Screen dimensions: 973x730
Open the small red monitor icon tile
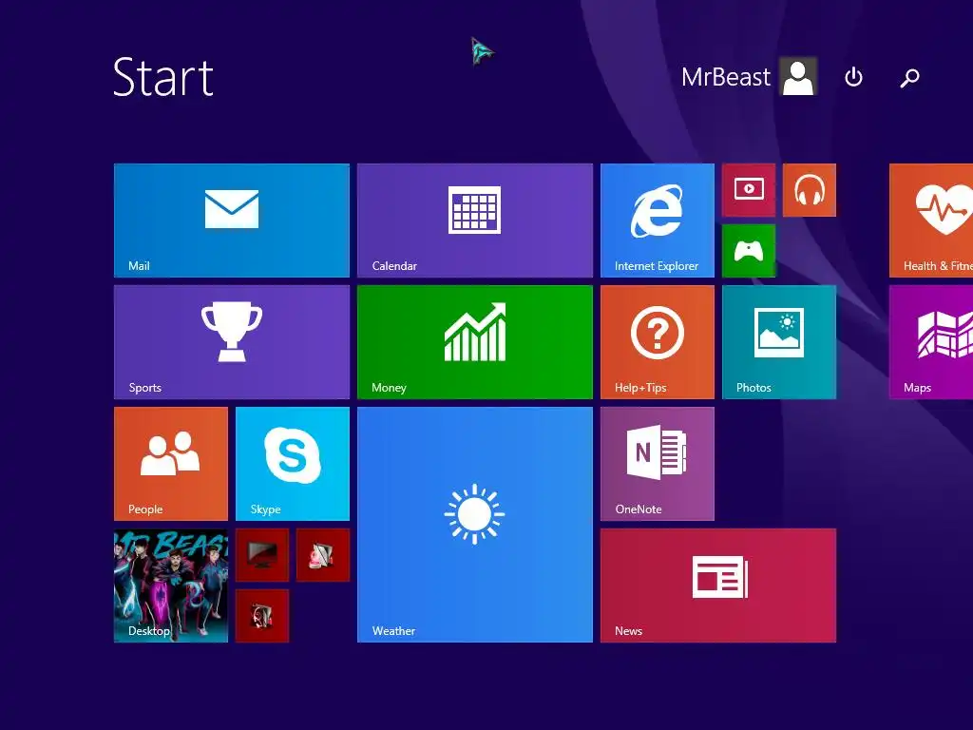click(262, 555)
